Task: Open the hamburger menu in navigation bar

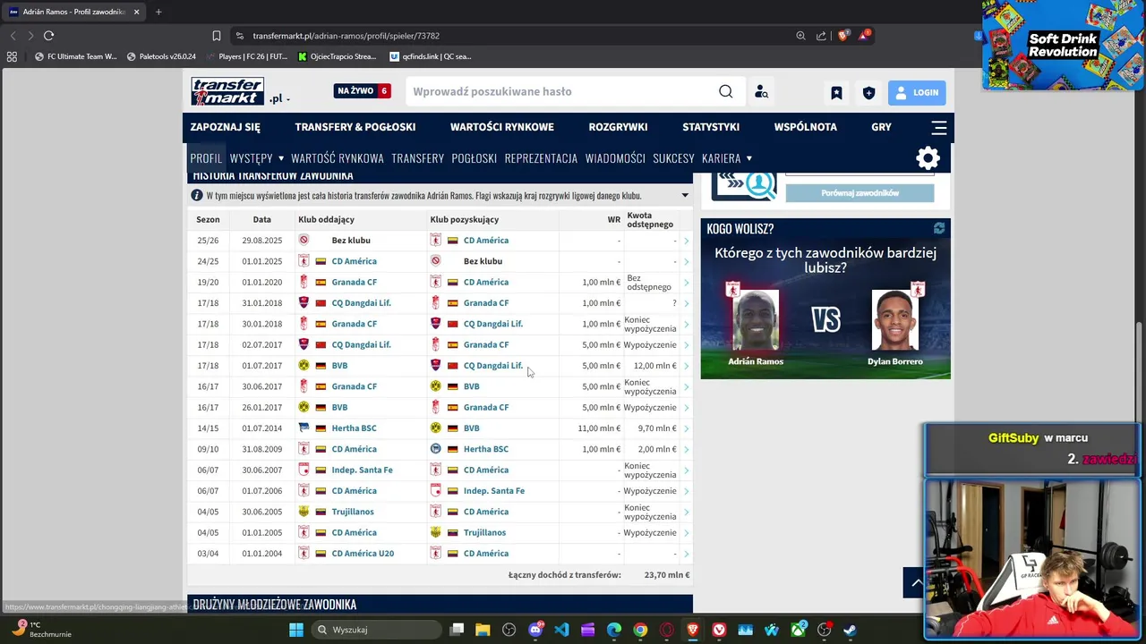Action: pyautogui.click(x=938, y=127)
